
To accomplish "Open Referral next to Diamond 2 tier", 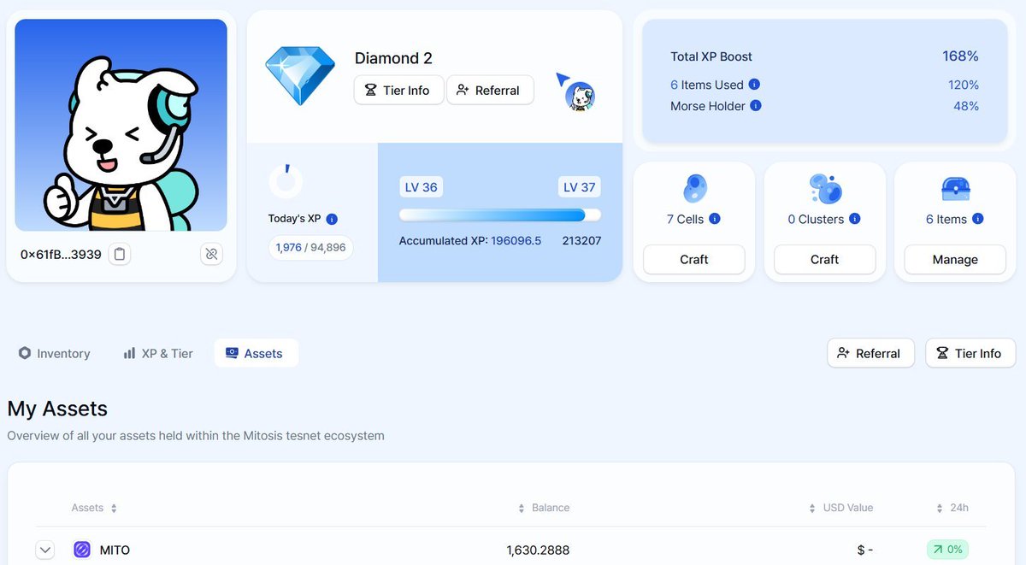I will (490, 90).
